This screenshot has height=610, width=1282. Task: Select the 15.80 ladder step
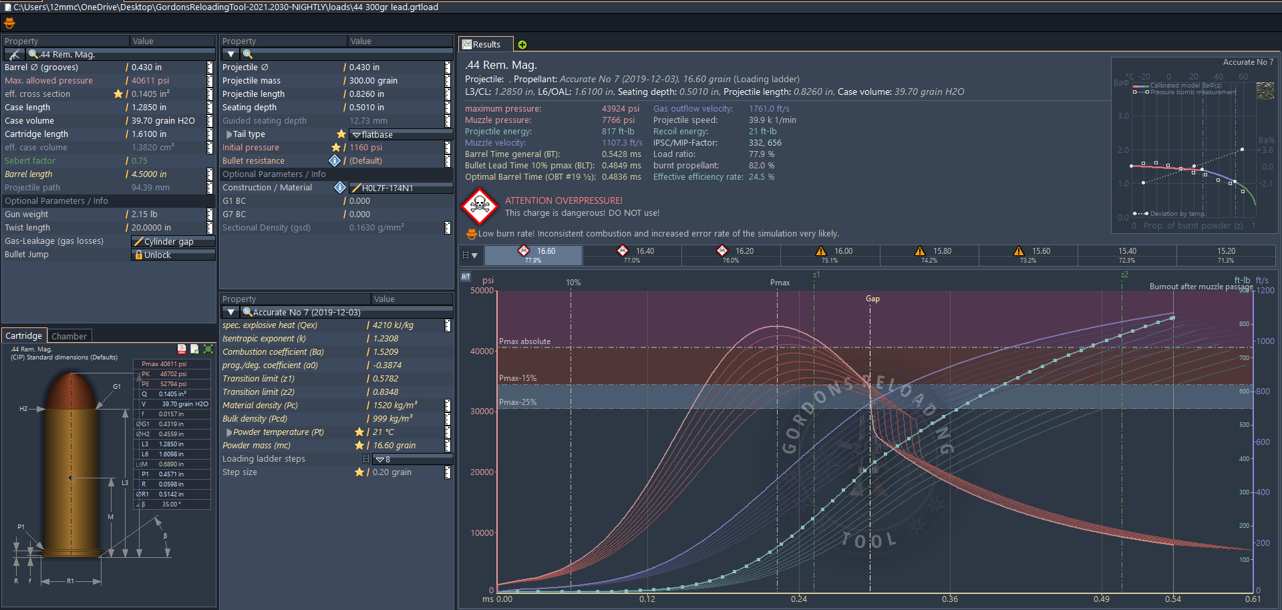(929, 255)
